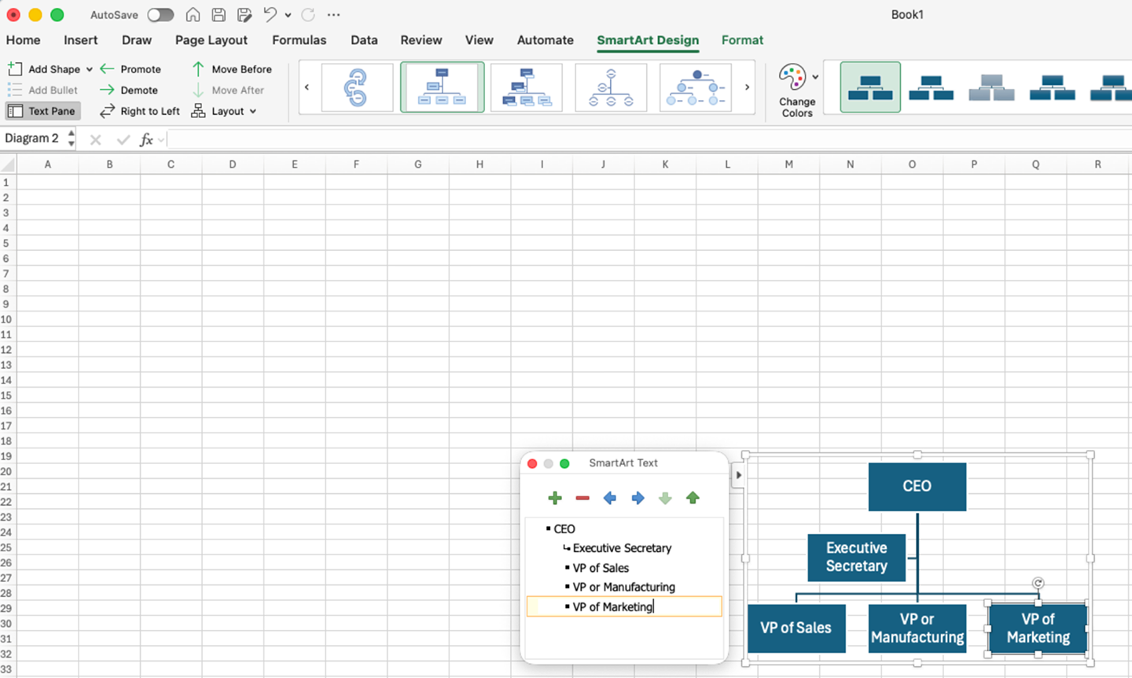Select the Name Box stepper arrows
Screen dimensions: 1132x678
[x=72, y=138]
